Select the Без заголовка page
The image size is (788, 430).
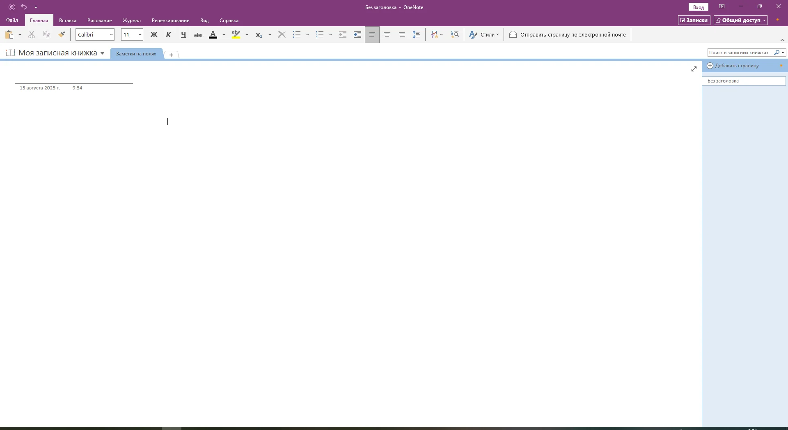pyautogui.click(x=744, y=81)
